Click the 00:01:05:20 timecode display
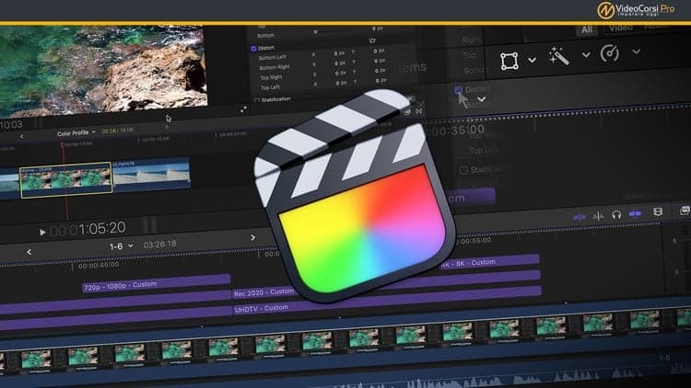This screenshot has width=691, height=388. [88, 229]
